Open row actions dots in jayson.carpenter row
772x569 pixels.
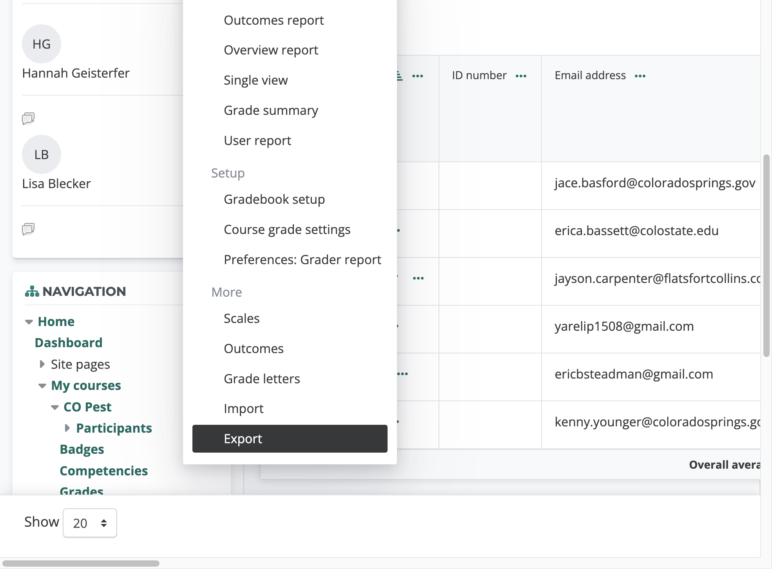418,278
